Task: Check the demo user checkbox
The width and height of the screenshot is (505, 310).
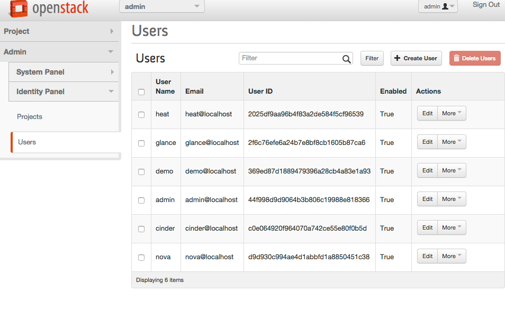Action: point(141,172)
